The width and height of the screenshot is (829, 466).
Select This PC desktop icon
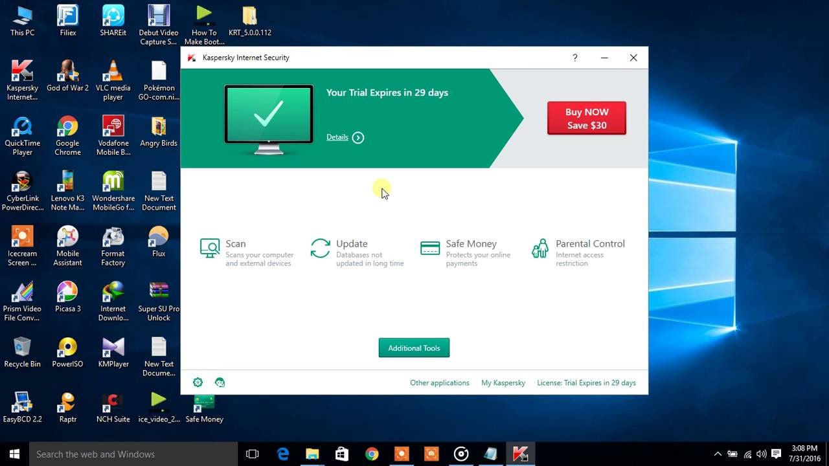point(22,21)
